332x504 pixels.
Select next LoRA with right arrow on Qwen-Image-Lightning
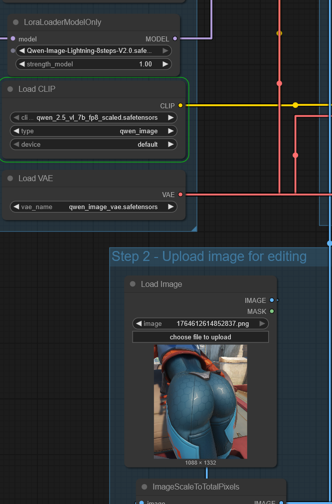166,51
